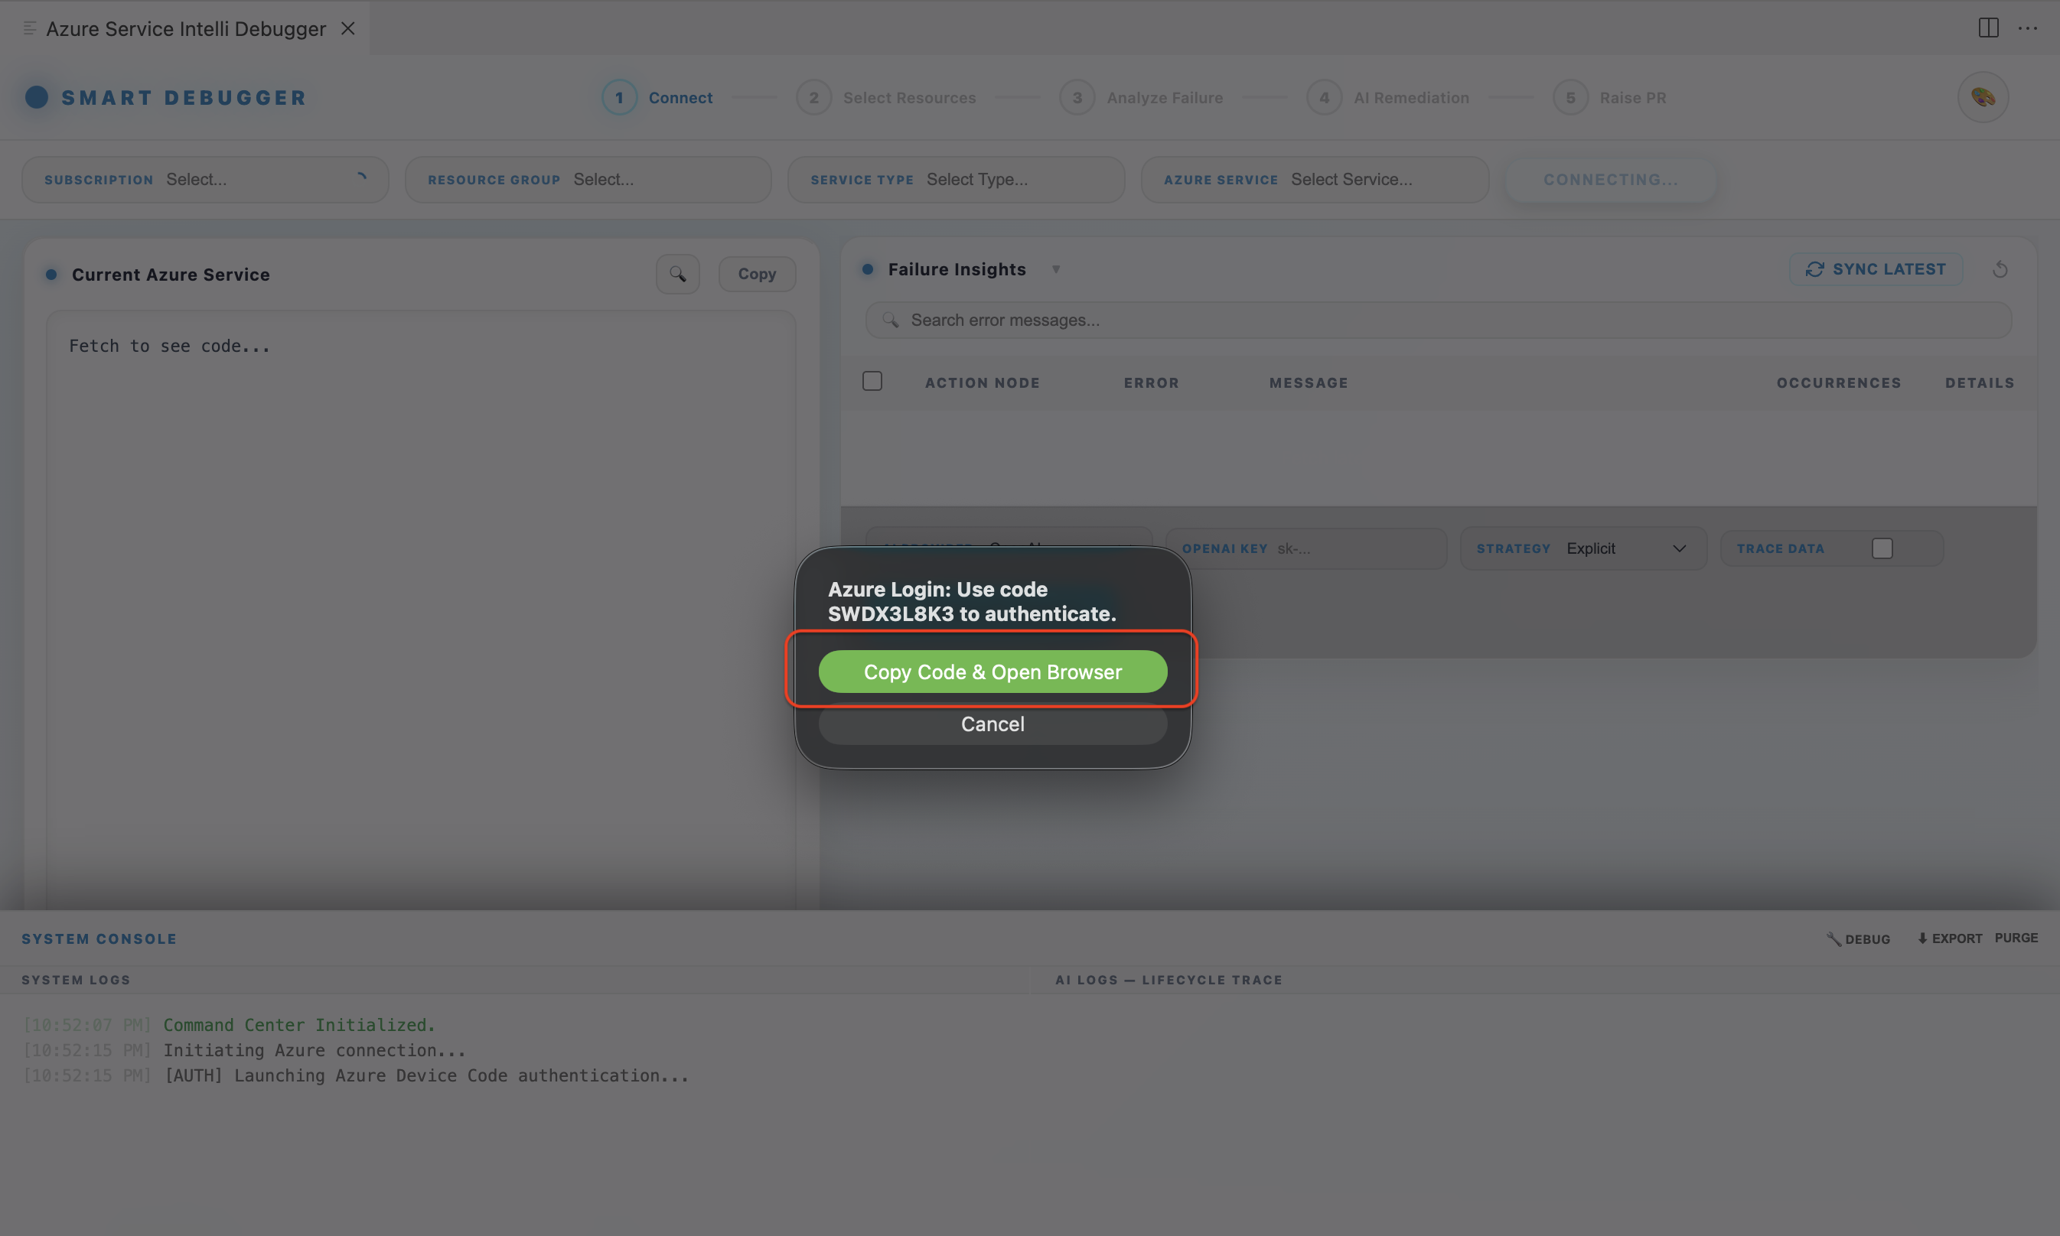Click the Action Node column header
The width and height of the screenshot is (2060, 1236).
point(982,382)
